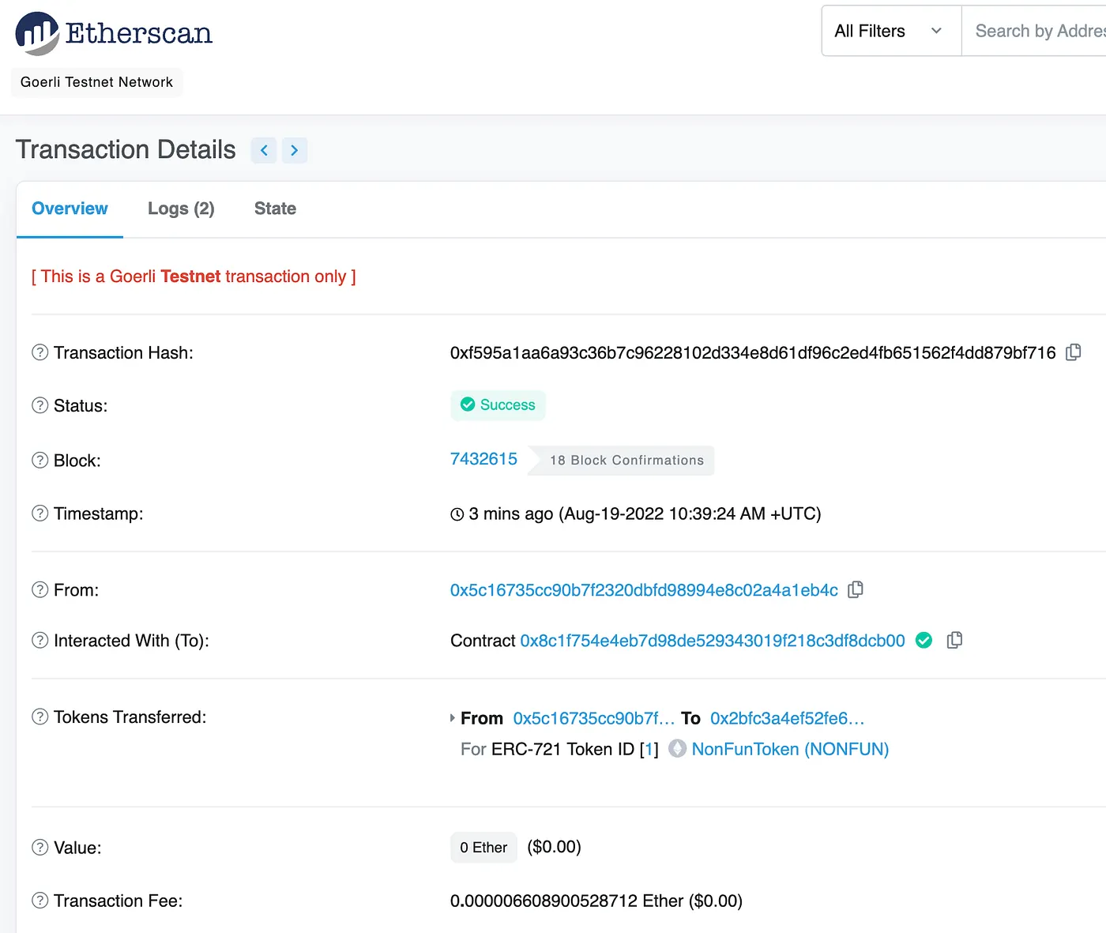The image size is (1106, 933).
Task: Click the help icon beside Transaction Hash
Action: click(39, 352)
